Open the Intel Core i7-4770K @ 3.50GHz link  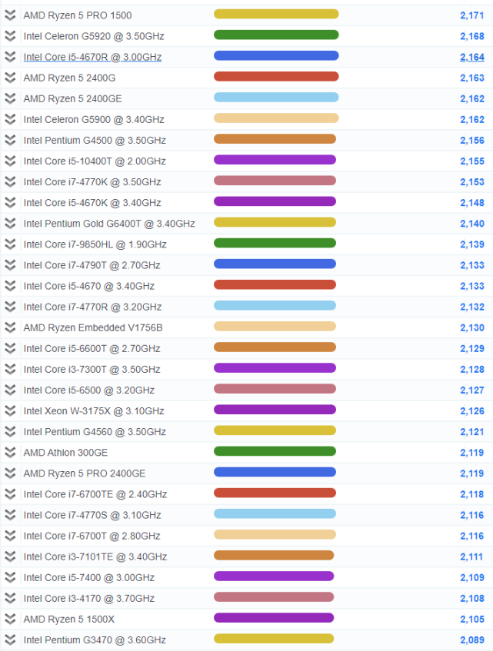pyautogui.click(x=92, y=182)
